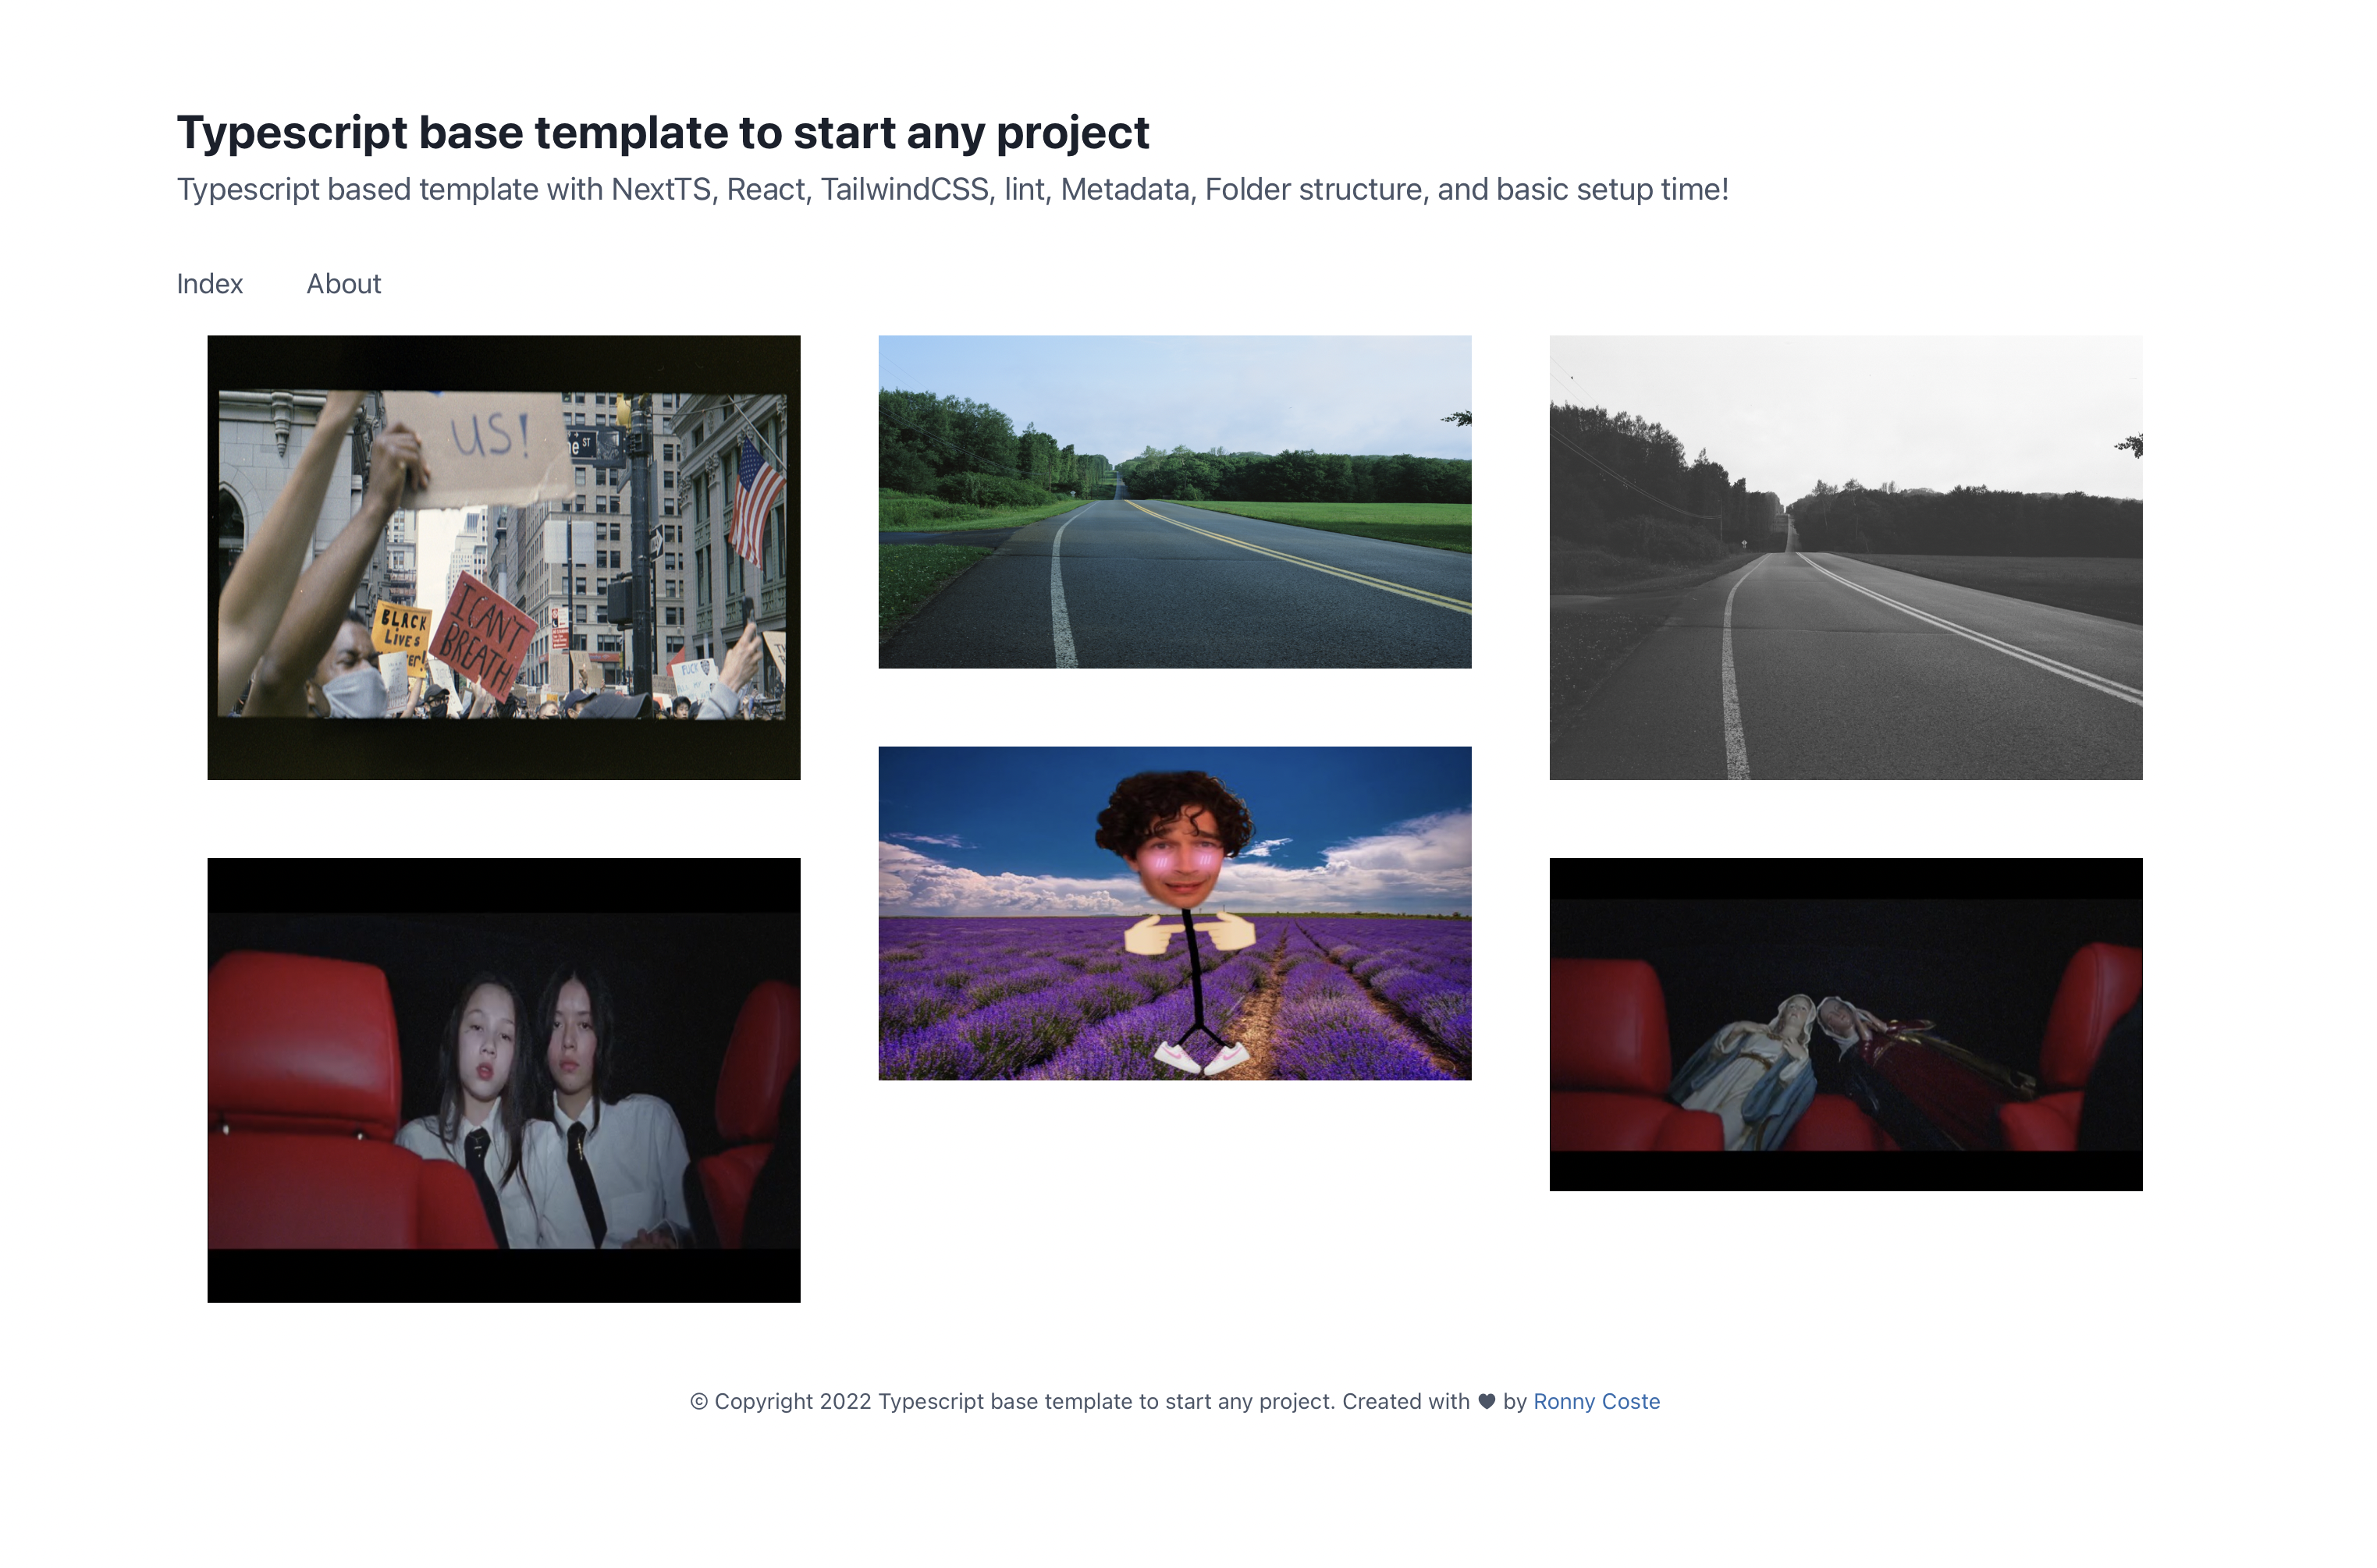Image resolution: width=2377 pixels, height=1568 pixels.
Task: Visit the Ronny Coste link
Action: pos(1596,1401)
